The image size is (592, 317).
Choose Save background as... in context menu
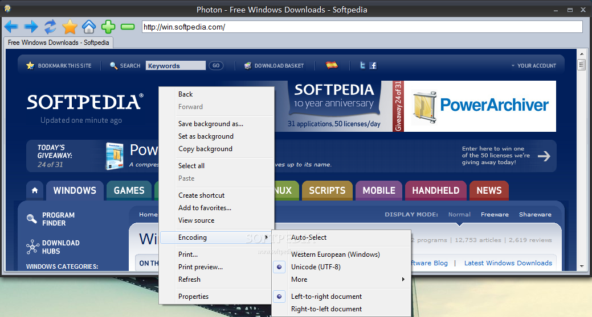coord(217,124)
